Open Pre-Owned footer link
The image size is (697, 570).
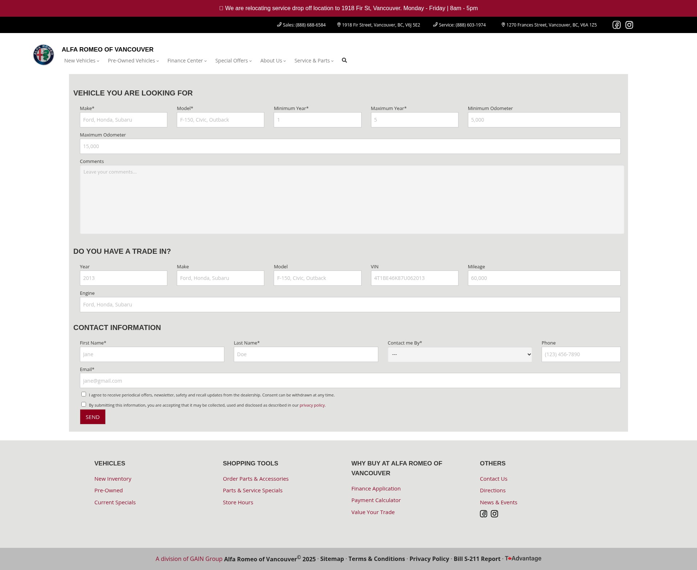109,490
